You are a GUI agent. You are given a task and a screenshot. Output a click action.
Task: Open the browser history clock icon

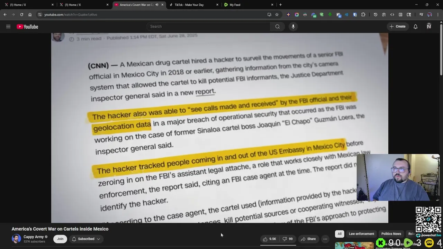(376, 15)
